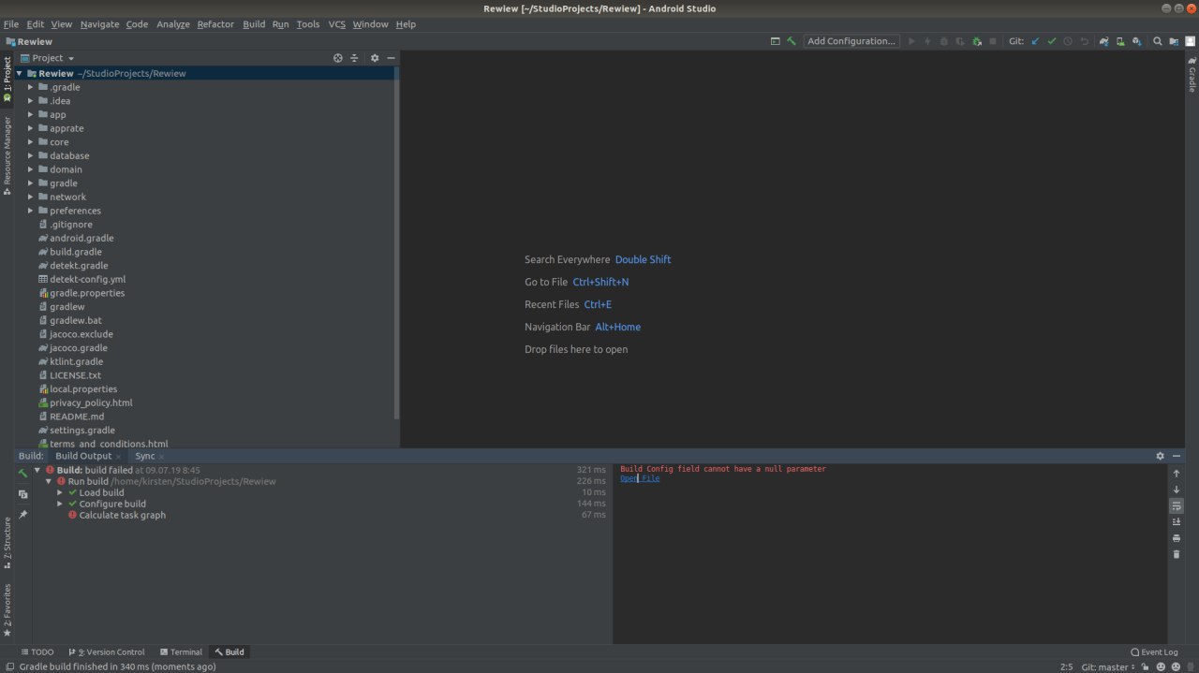Open the Terminal tool window tab
Viewport: 1199px width, 673px height.
[181, 651]
